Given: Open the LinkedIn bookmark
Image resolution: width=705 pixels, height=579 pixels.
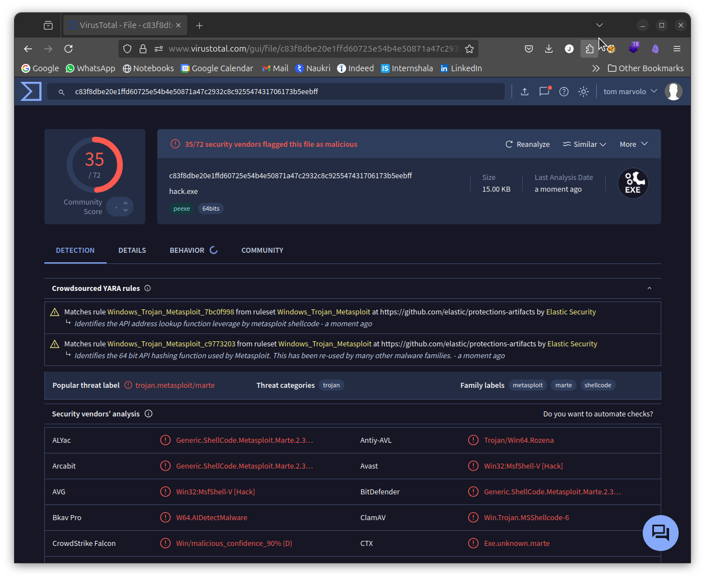Looking at the screenshot, I should pyautogui.click(x=461, y=68).
